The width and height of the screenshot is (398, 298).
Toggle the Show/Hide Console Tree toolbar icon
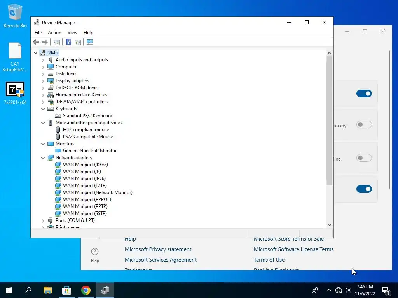pos(57,42)
